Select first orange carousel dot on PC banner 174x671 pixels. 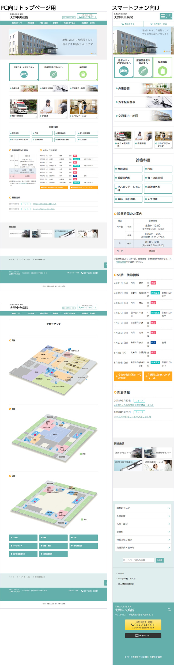tap(91, 53)
